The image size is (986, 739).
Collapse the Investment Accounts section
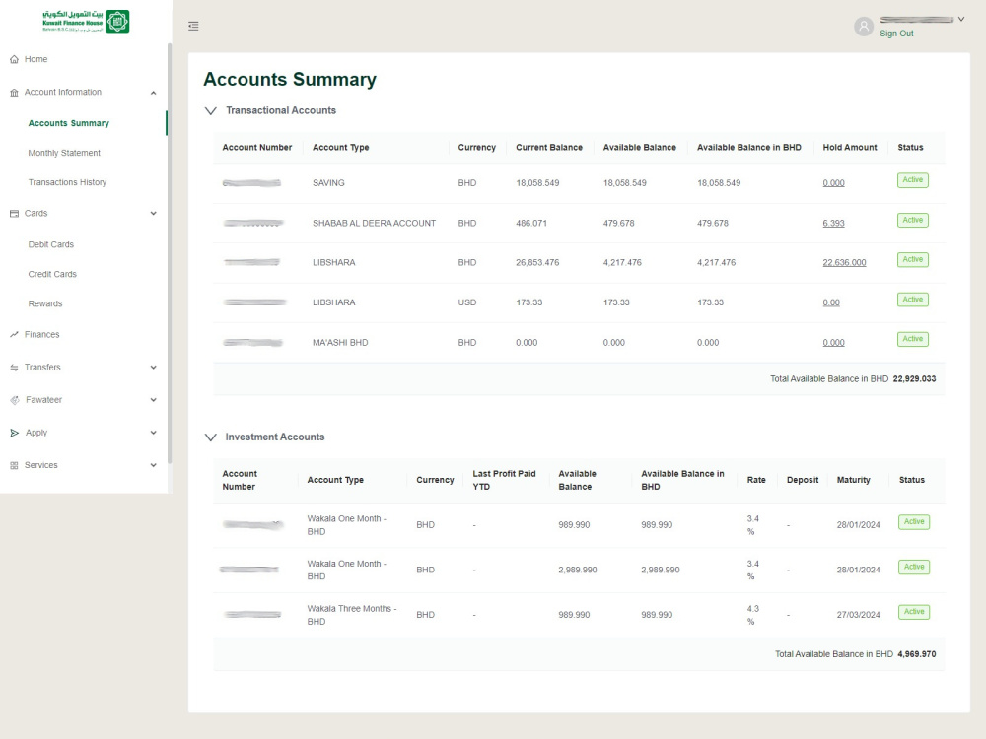tap(211, 437)
